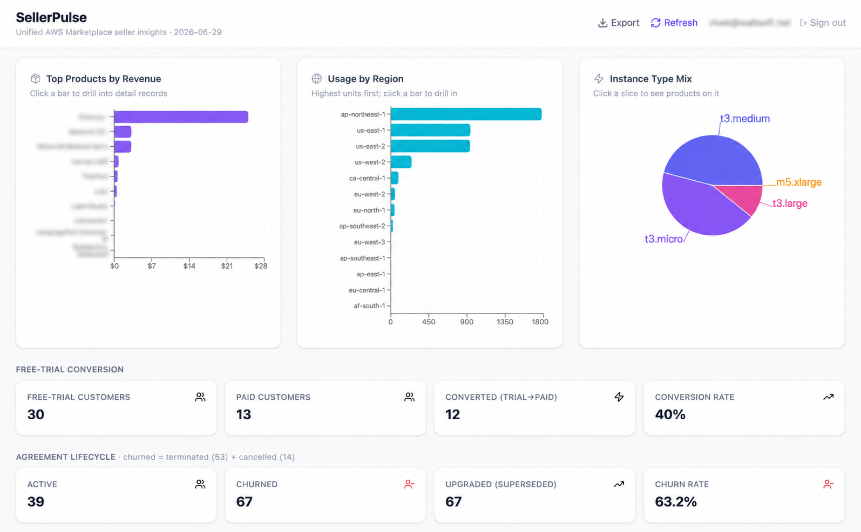This screenshot has width=861, height=532.
Task: Click the package icon beside Top Products by Revenue
Action: click(x=36, y=79)
